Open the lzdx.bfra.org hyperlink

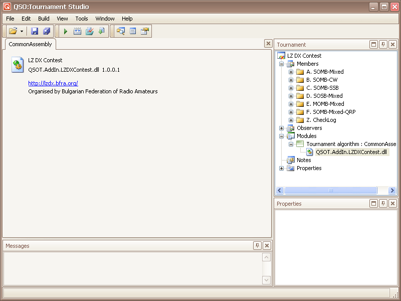(x=53, y=83)
